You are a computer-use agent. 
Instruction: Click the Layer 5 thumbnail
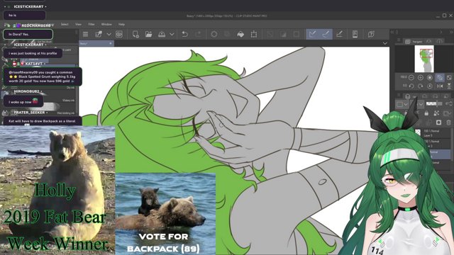pyautogui.click(x=418, y=132)
